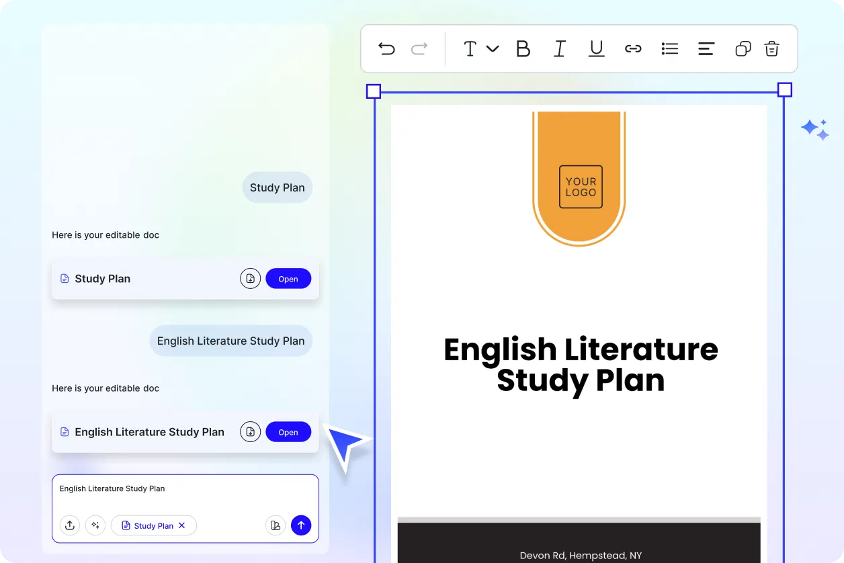Screen dimensions: 844x563
Task: Click the orange banner shape
Action: [x=579, y=178]
